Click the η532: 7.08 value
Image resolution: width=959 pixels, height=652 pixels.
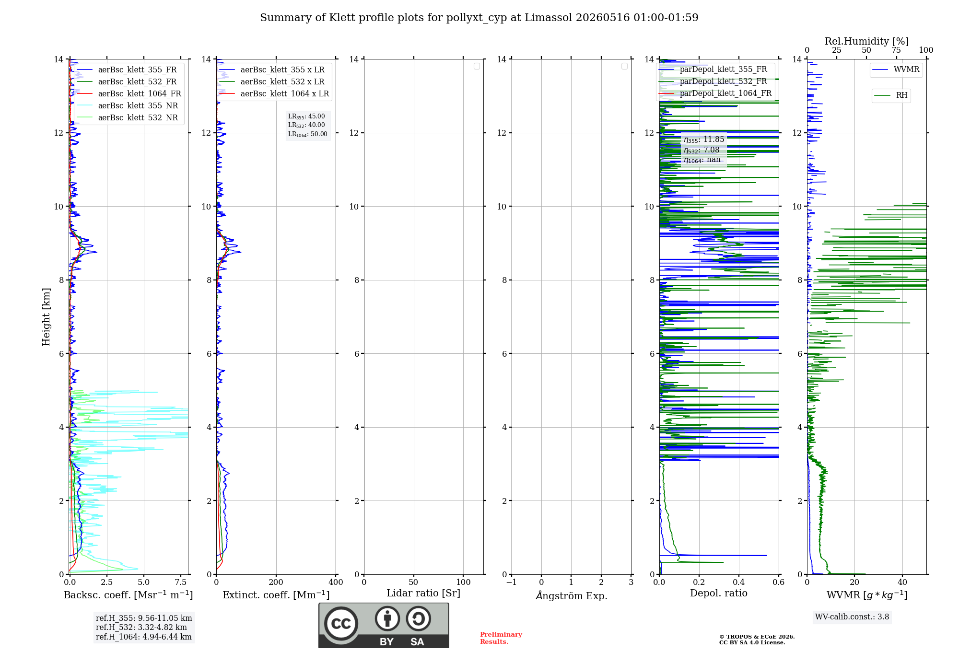[x=702, y=150]
